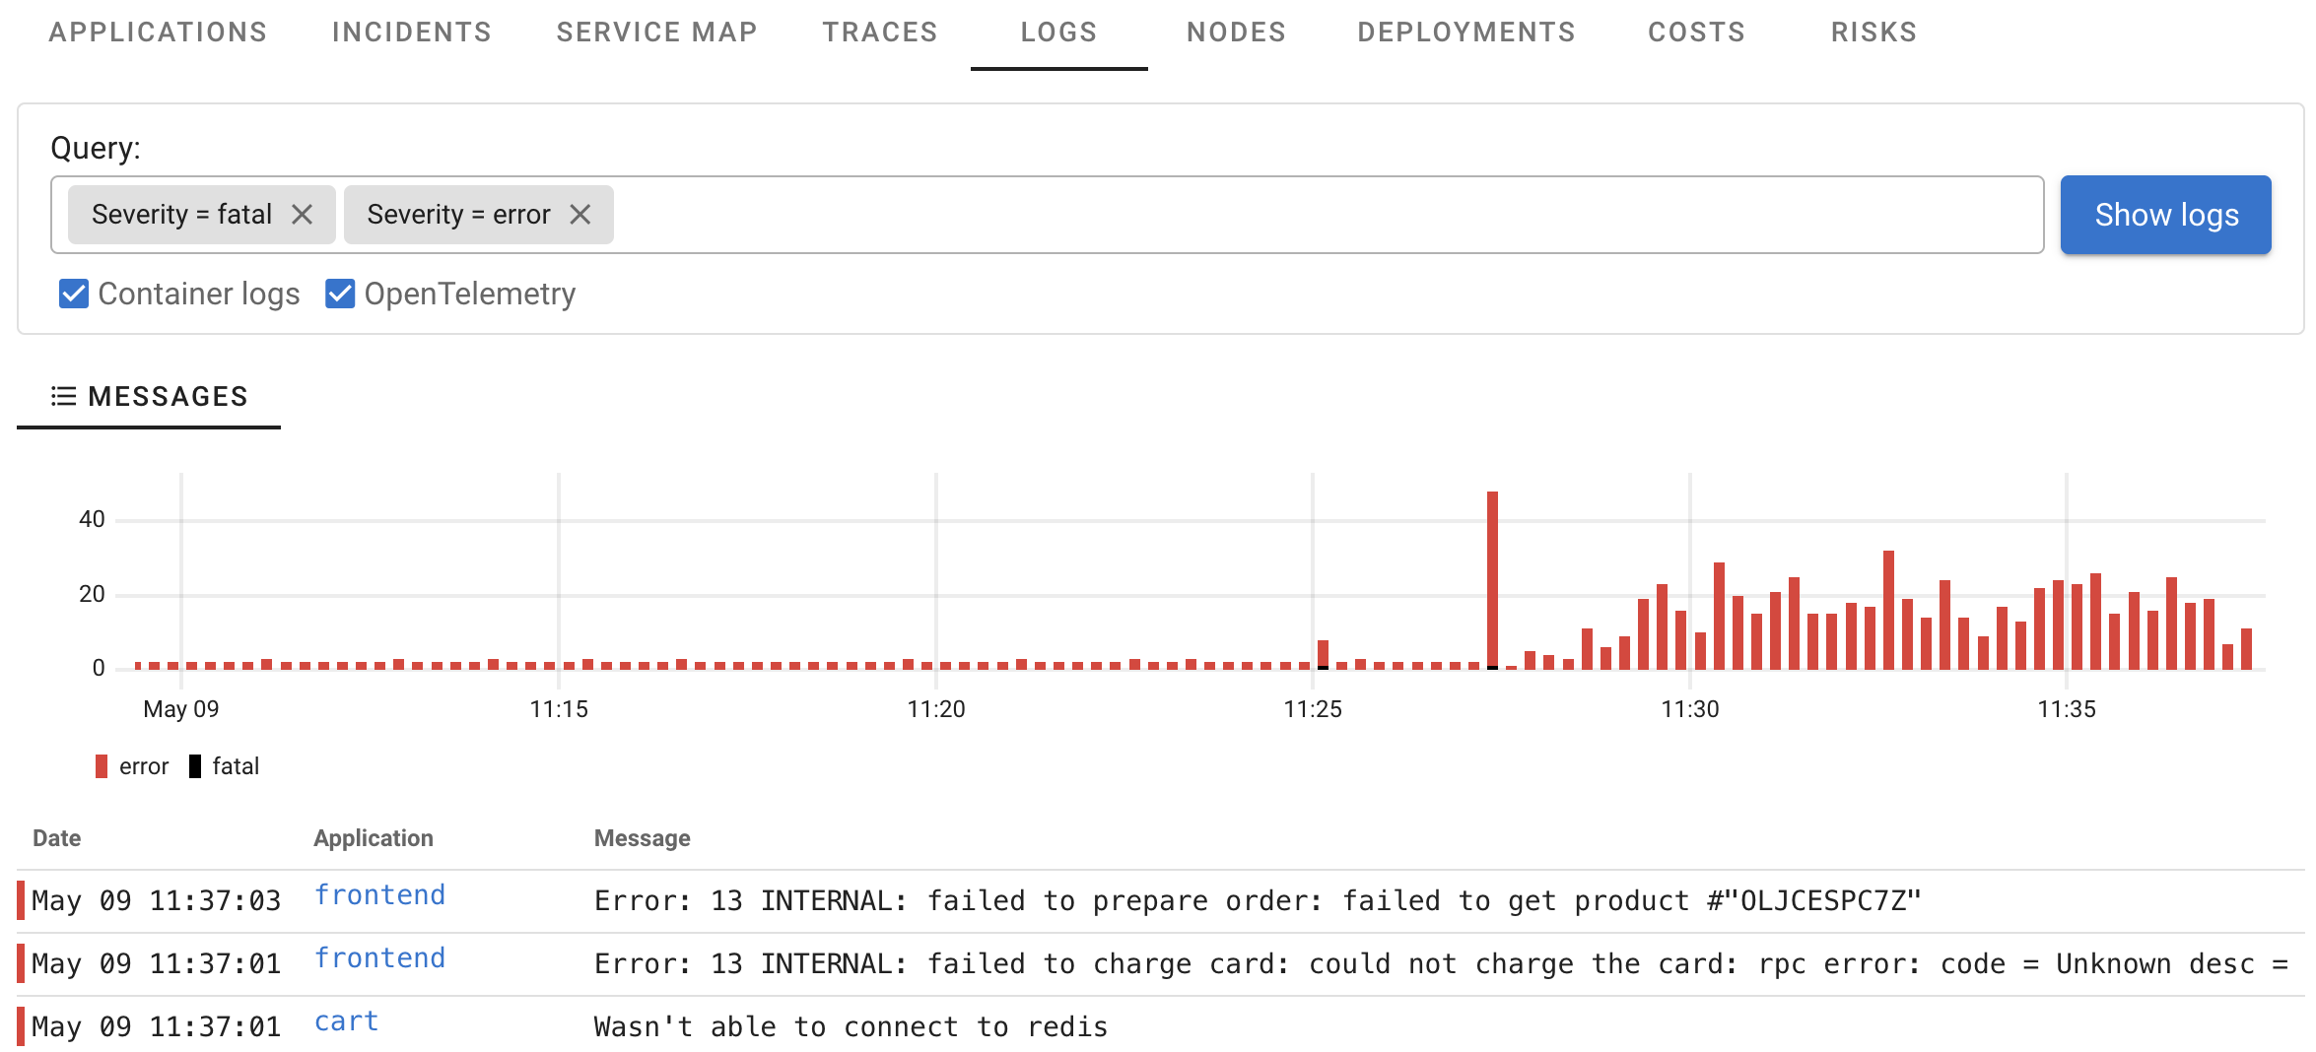The height and width of the screenshot is (1052, 2316).
Task: Go to the Service Map tab
Action: coord(657,33)
